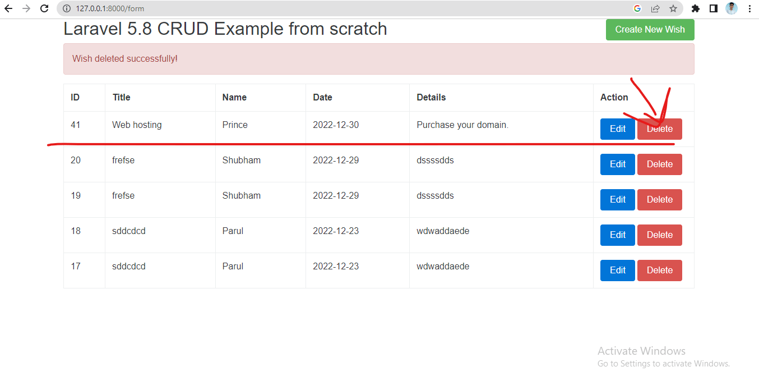Open site information via the info icon
Viewport: 759px width, 385px height.
(x=67, y=8)
